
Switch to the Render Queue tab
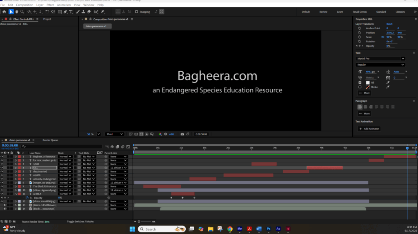coord(51,140)
